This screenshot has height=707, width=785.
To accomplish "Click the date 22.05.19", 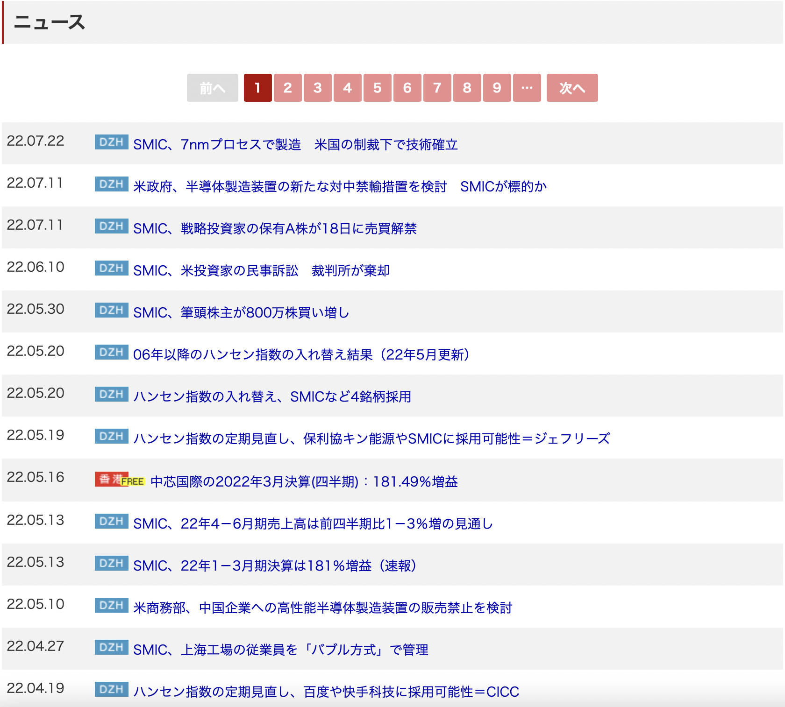I will pos(36,435).
